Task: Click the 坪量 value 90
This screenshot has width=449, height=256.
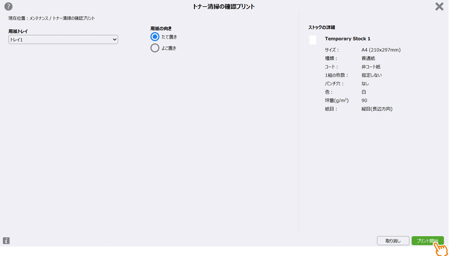Action: tap(364, 101)
